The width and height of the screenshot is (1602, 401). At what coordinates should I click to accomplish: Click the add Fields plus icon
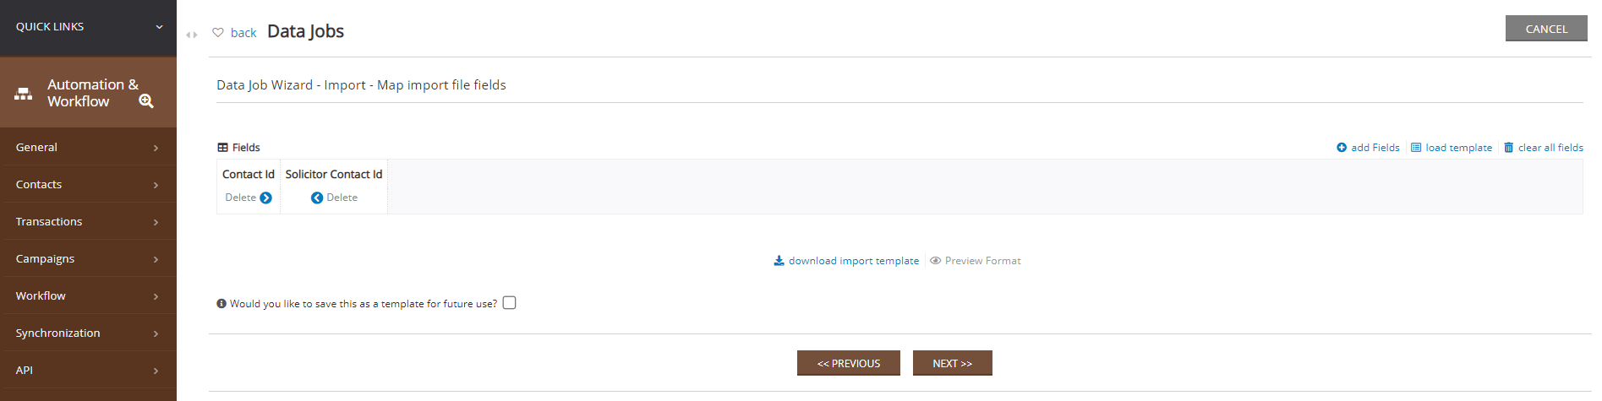(1342, 148)
